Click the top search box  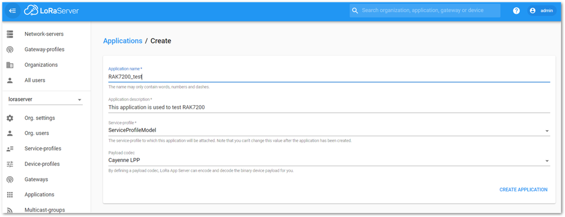click(x=425, y=11)
